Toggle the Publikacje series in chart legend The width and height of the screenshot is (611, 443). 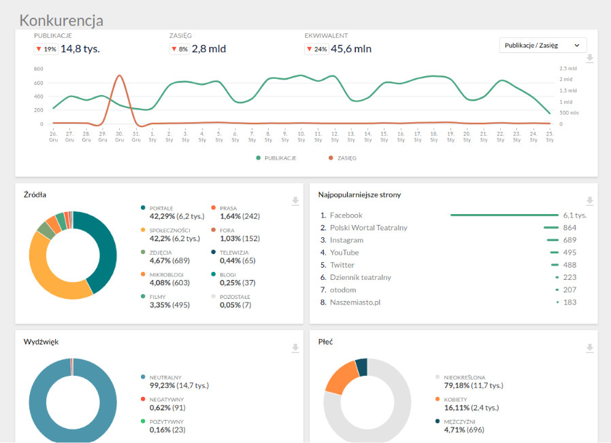click(276, 158)
